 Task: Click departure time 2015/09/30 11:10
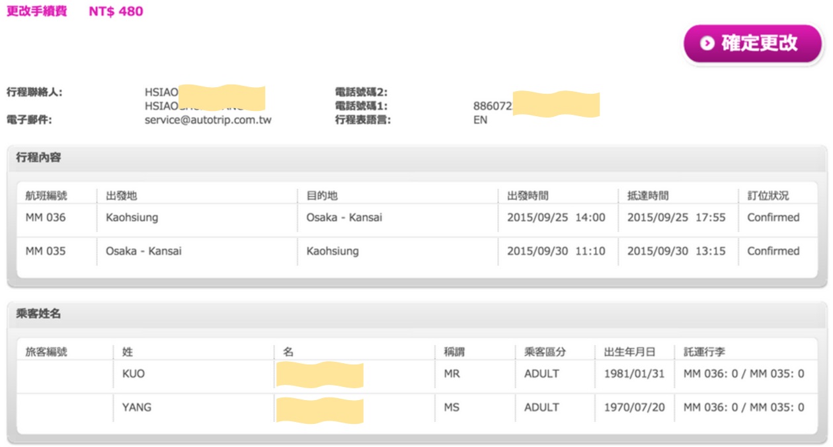tap(556, 251)
